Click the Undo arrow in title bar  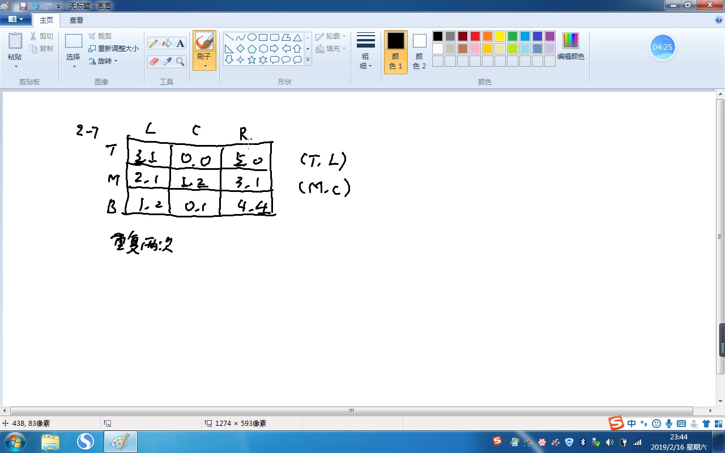click(x=36, y=6)
